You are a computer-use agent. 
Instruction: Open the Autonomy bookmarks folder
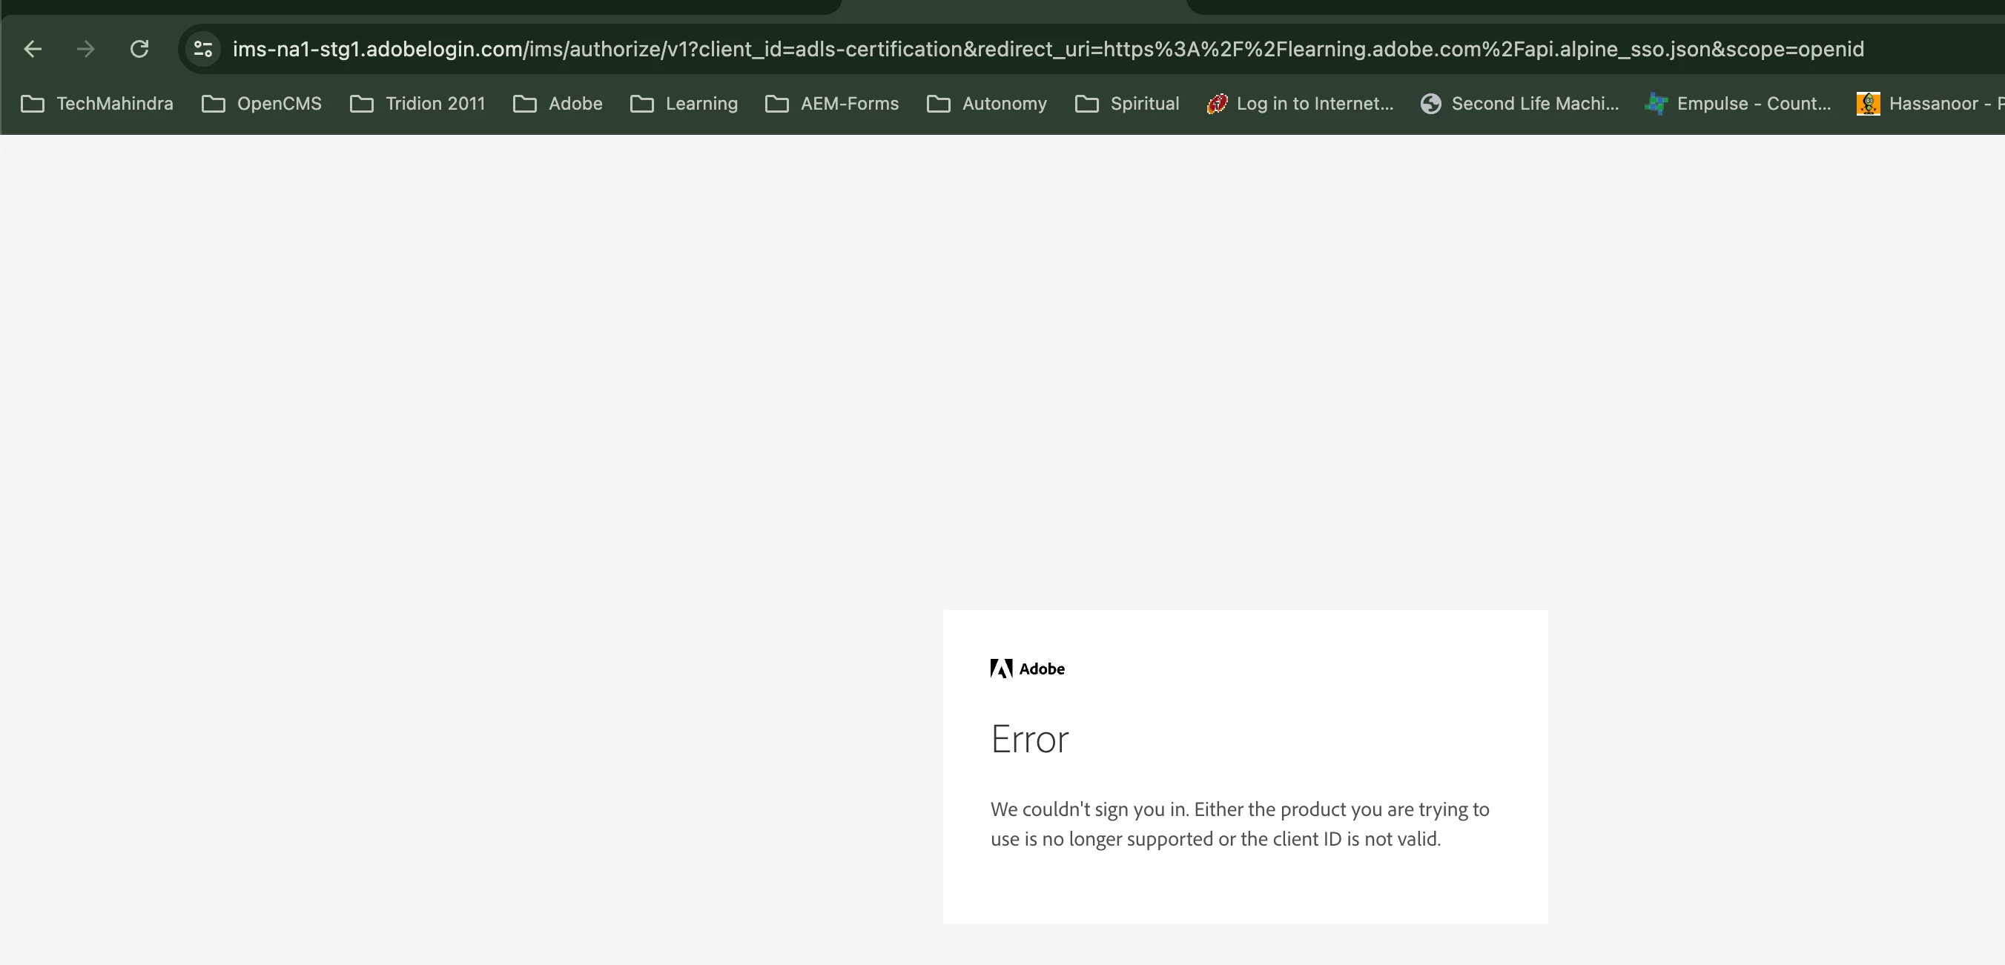(x=987, y=104)
